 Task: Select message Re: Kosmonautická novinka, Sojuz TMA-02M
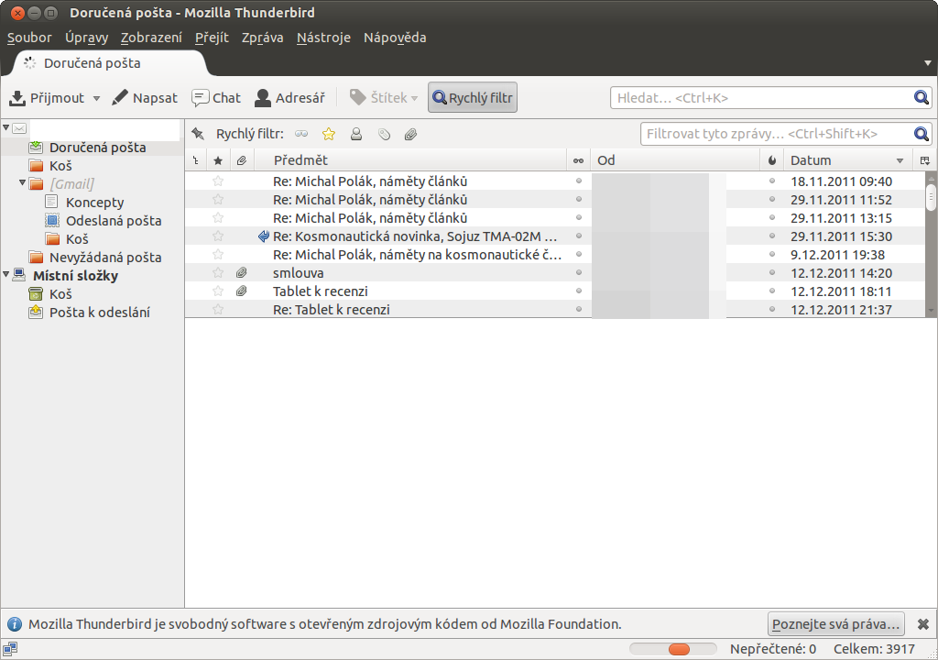tap(415, 236)
